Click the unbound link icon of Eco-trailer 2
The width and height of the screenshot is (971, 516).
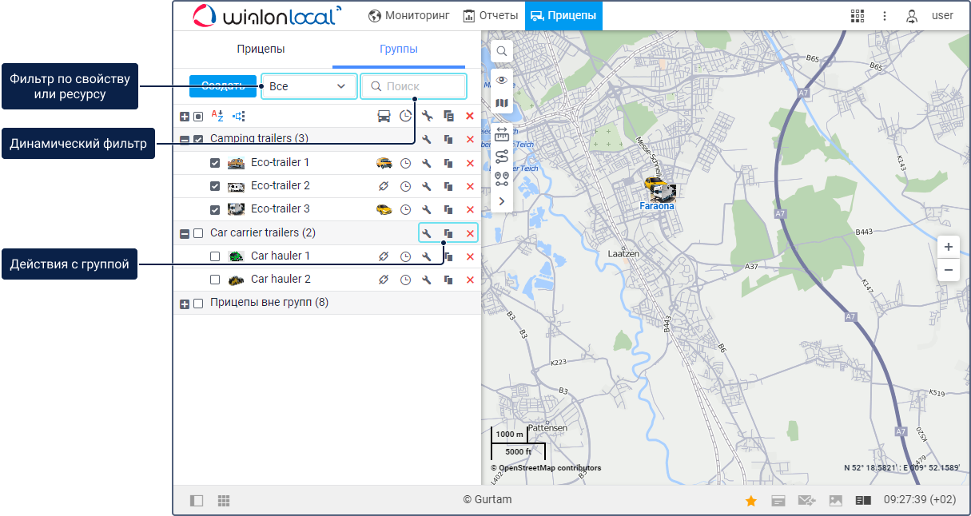coord(384,186)
